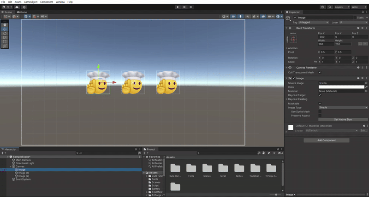Collapse the Canvas Renderer component
369x197 pixels.
(286, 68)
